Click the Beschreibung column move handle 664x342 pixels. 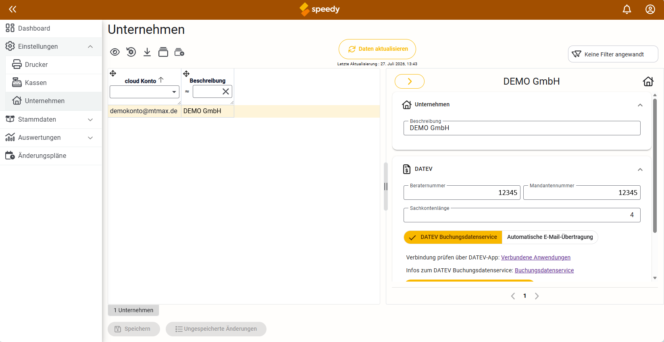pyautogui.click(x=186, y=74)
